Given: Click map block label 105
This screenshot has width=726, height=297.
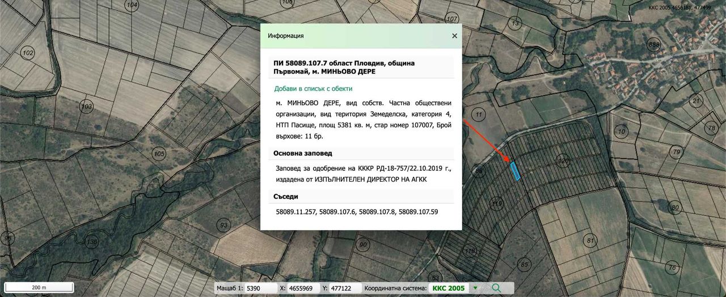Looking at the screenshot, I should tap(159, 154).
